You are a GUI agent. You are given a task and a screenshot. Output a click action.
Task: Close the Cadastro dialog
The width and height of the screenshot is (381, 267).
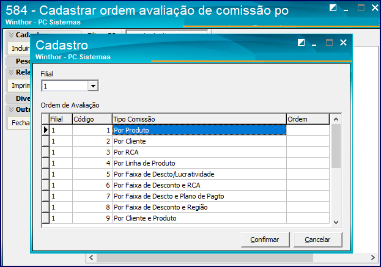pos(343,43)
